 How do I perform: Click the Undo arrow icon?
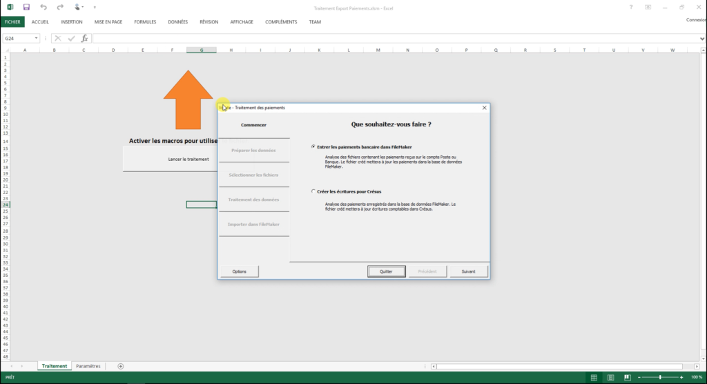click(x=43, y=7)
